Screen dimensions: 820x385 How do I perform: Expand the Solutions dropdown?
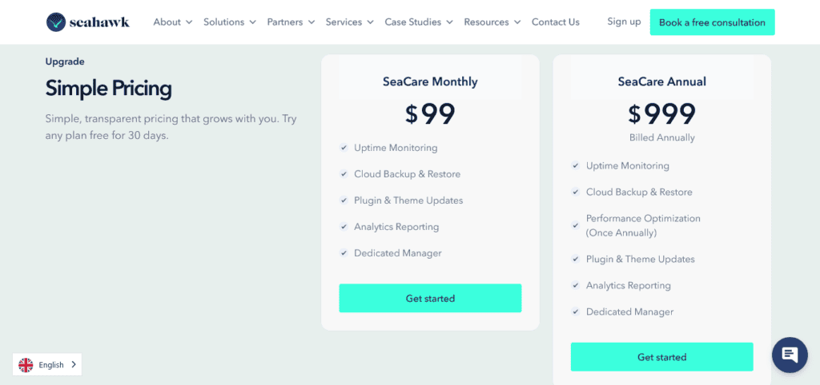click(229, 22)
